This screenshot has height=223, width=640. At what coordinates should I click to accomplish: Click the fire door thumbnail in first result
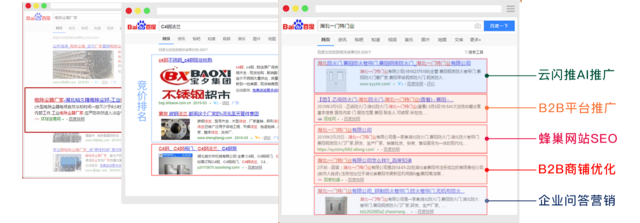[336, 80]
